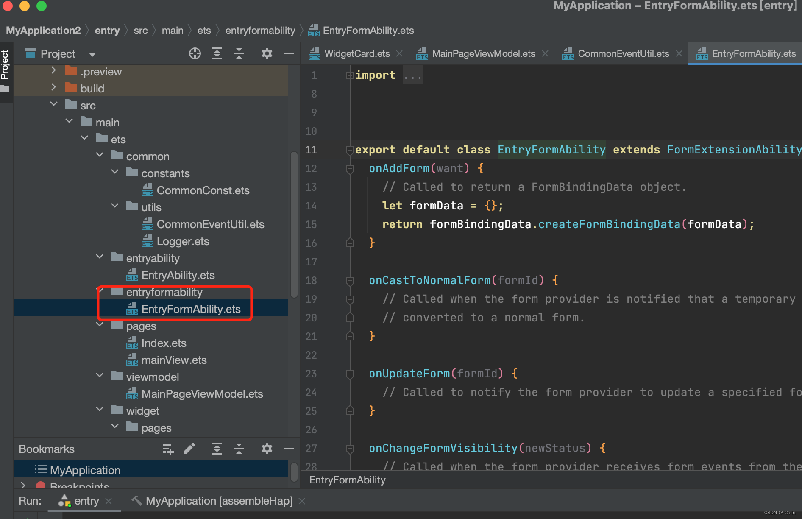
Task: Click the hammer icon beside MyApplication [assembleHap]
Action: click(136, 501)
